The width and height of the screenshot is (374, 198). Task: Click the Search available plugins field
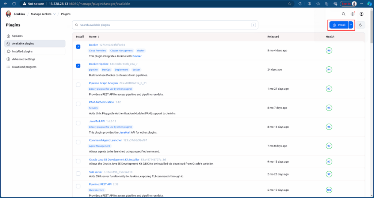164,25
